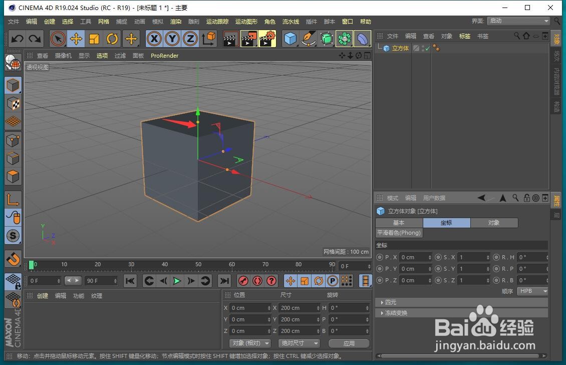Click the P.Y coordinate field
The height and width of the screenshot is (365, 566).
point(415,269)
